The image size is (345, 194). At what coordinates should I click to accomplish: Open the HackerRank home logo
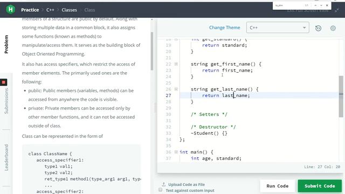(10, 10)
